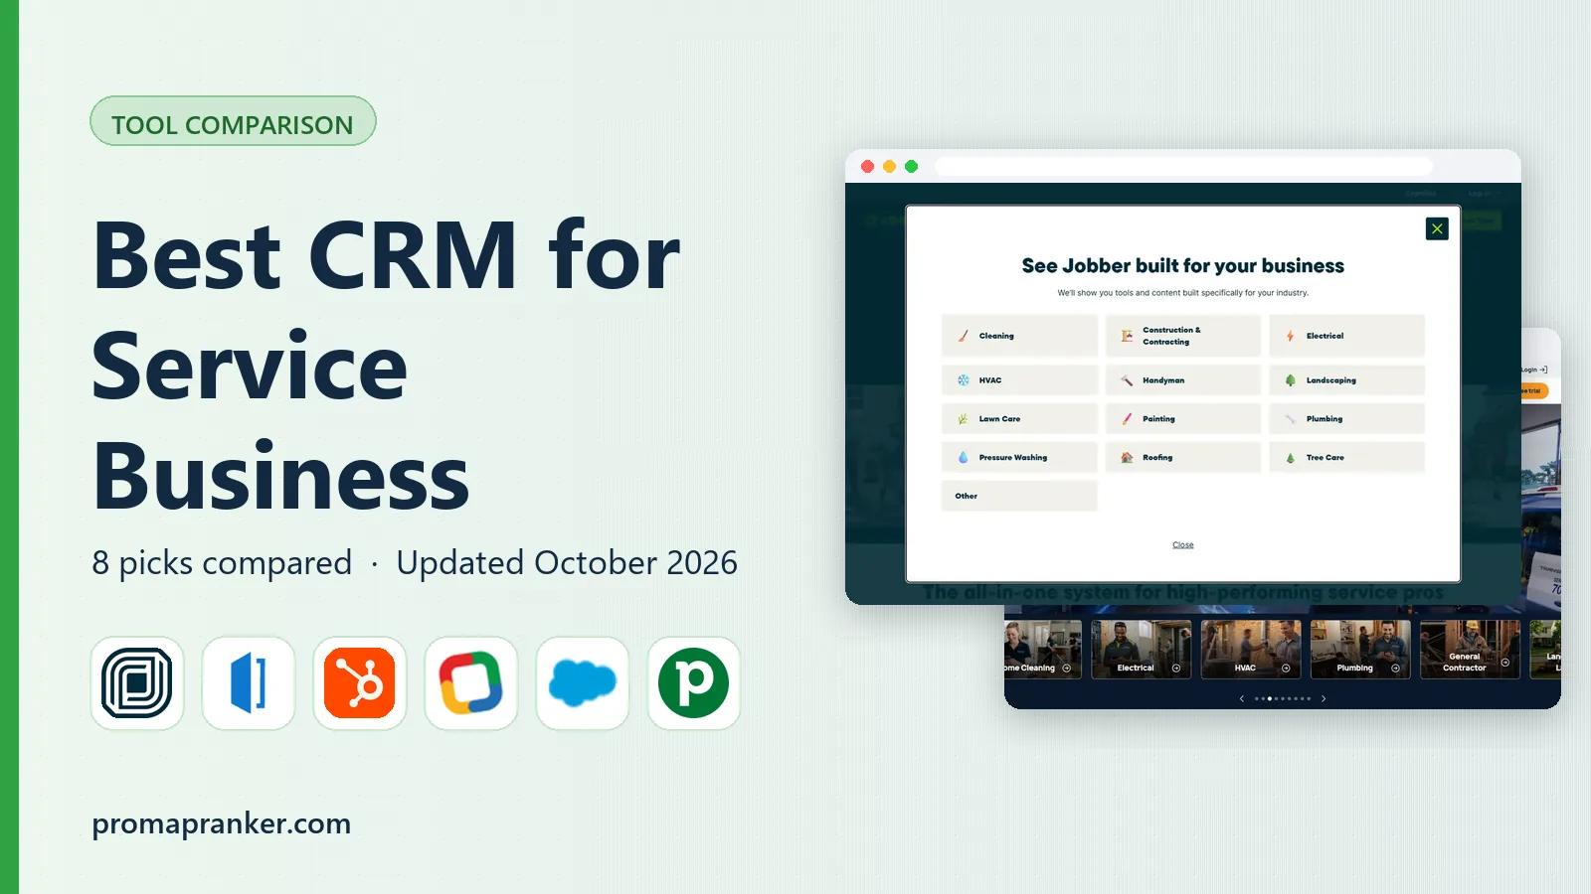The height and width of the screenshot is (894, 1591).
Task: Click the '8 picks compared' text
Action: pos(222,563)
